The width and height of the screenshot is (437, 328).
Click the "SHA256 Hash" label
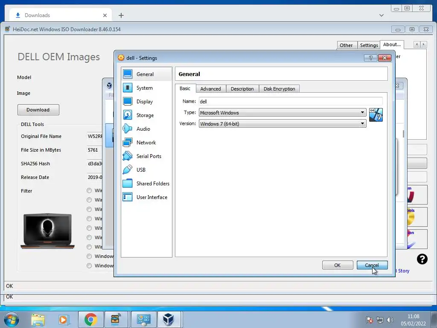click(35, 164)
